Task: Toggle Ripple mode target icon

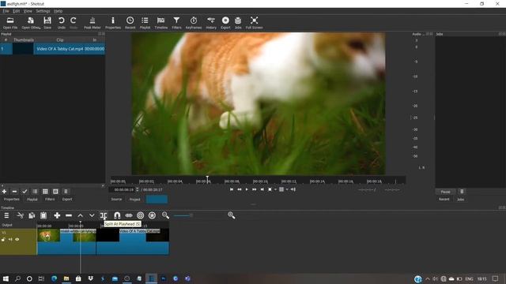Action: pos(141,215)
